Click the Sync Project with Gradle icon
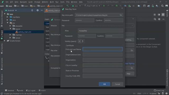Viewport: 169px width, 95px height. point(148,6)
